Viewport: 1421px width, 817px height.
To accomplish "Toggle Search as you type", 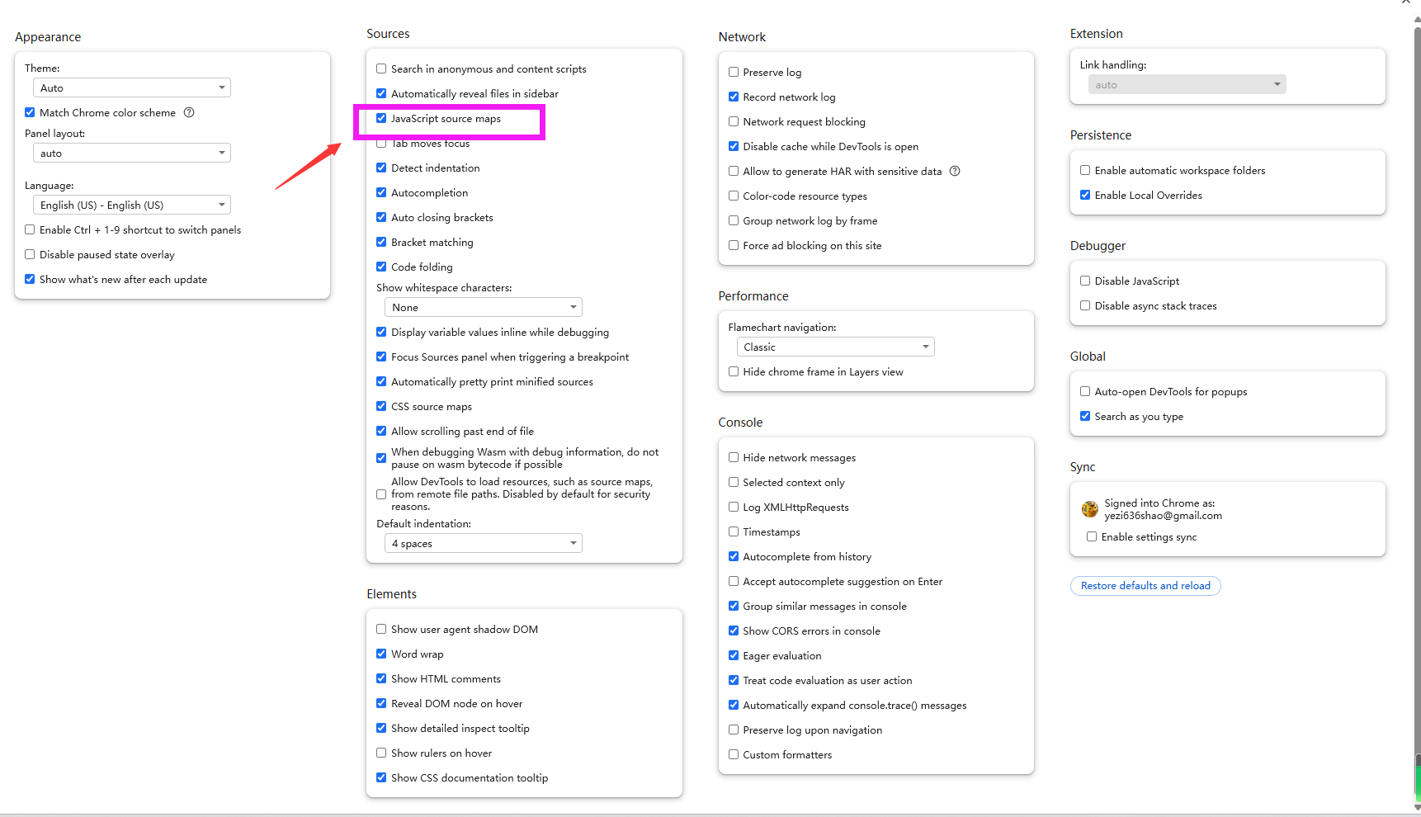I will point(1085,417).
